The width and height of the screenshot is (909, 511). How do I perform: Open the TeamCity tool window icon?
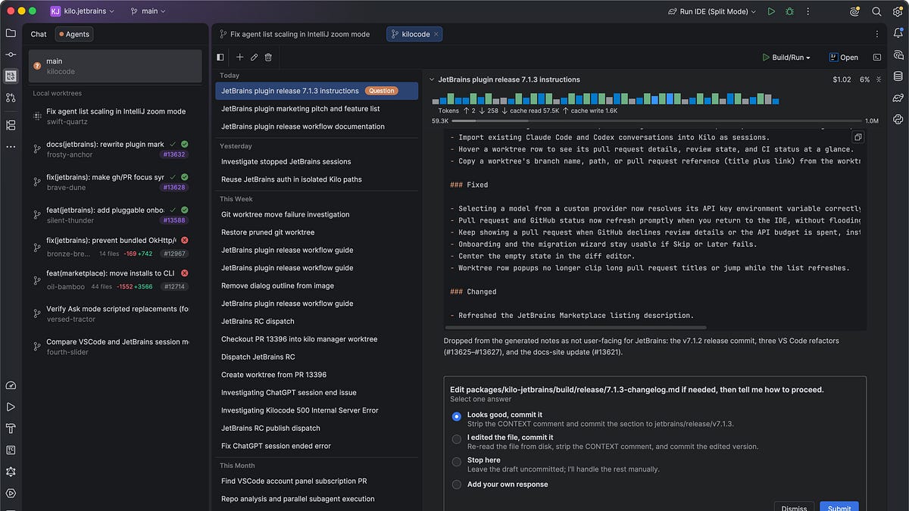point(11,450)
